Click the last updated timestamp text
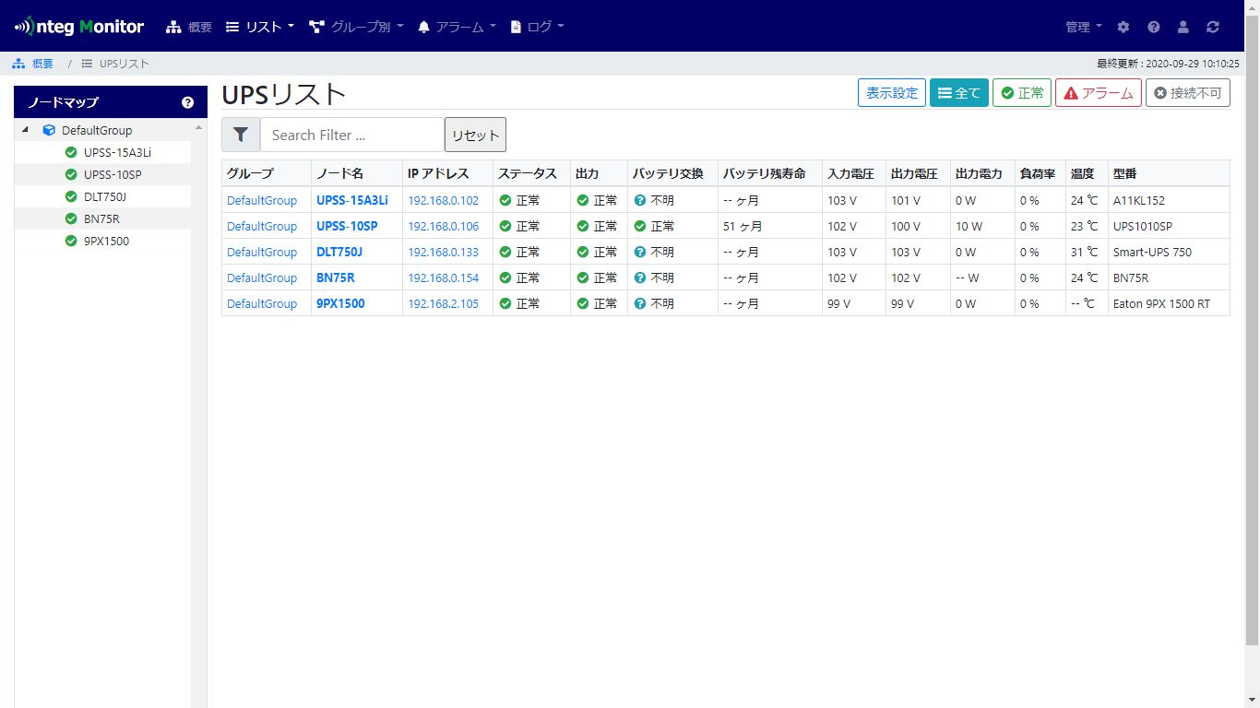 coord(1168,64)
